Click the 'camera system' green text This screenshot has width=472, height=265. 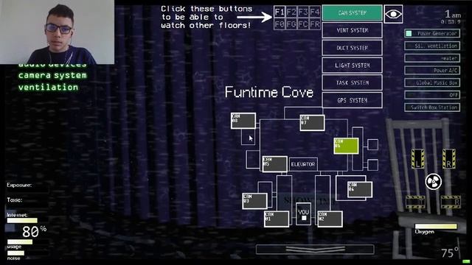point(52,75)
